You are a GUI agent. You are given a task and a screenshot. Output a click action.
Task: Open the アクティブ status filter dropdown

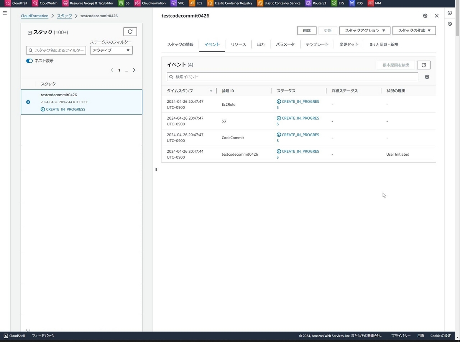pyautogui.click(x=111, y=50)
